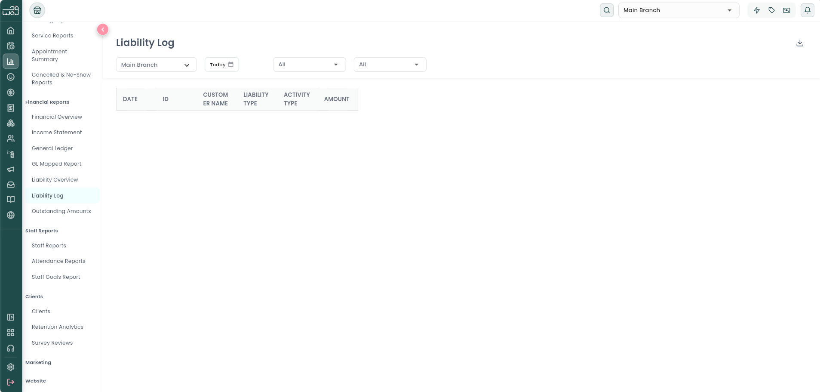The image size is (820, 392).
Task: Open the home icon in left rail
Action: click(11, 31)
